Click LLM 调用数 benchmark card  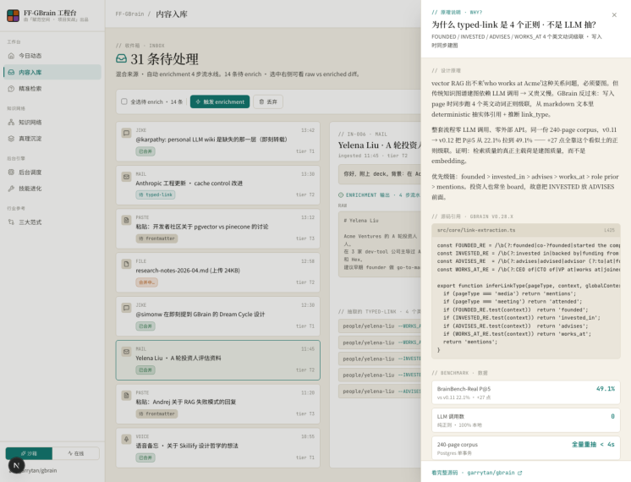point(526,420)
